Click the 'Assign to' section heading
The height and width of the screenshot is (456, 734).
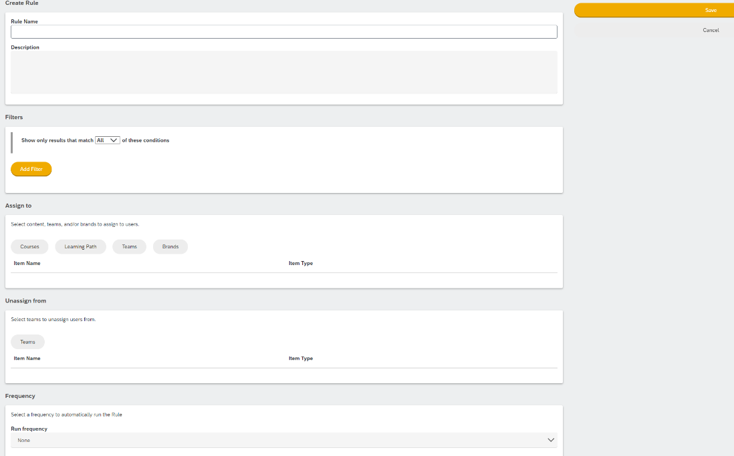(18, 206)
